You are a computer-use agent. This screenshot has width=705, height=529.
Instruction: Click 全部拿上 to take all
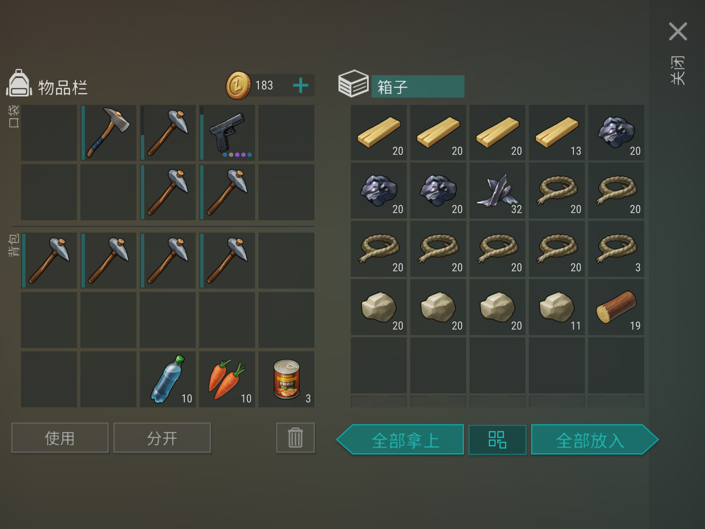[x=400, y=440]
